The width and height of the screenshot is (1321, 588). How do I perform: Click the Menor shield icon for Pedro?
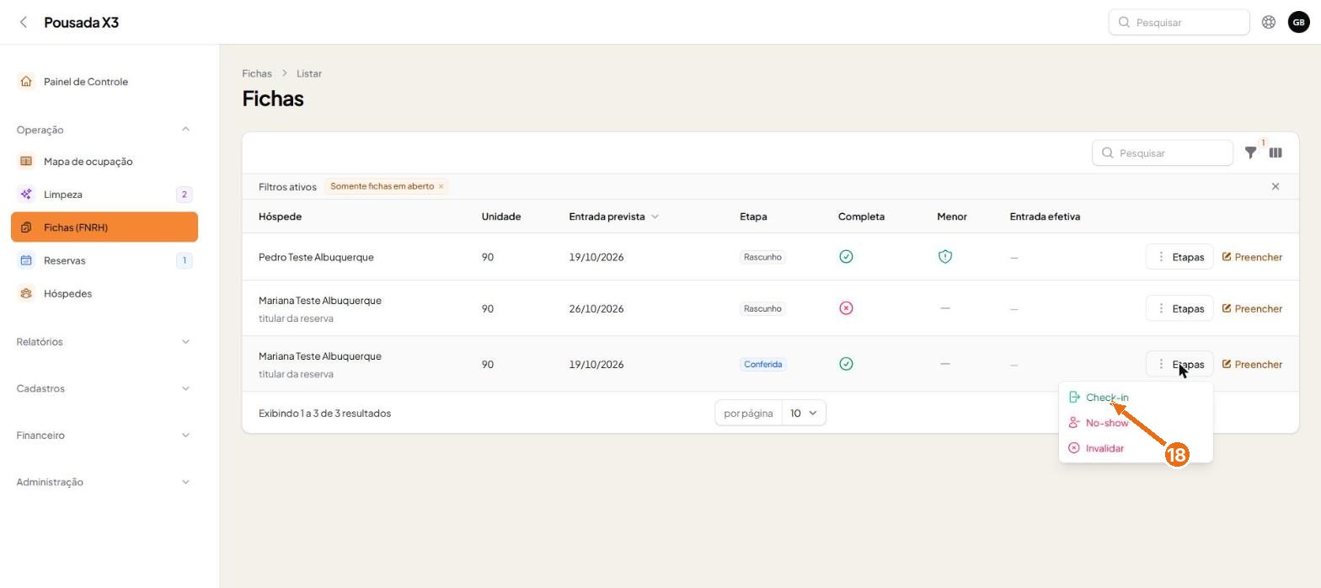[x=944, y=257]
